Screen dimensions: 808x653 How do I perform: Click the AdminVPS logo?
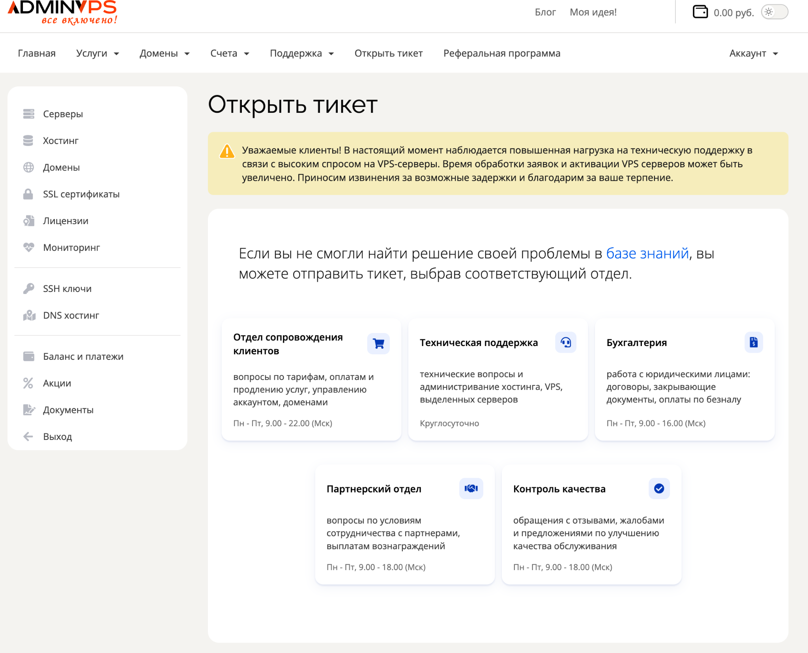tap(62, 12)
